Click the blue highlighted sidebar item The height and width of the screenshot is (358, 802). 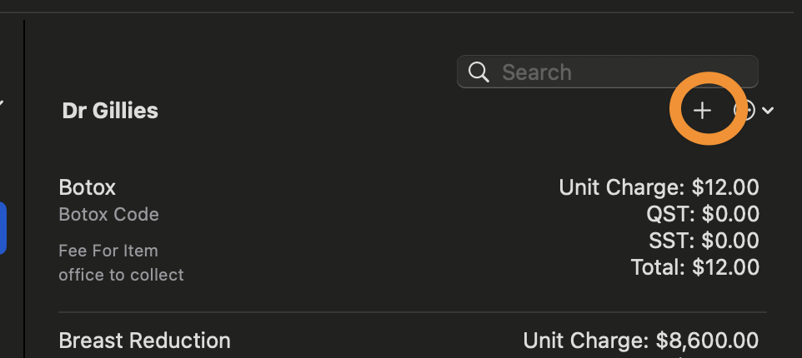[3, 228]
